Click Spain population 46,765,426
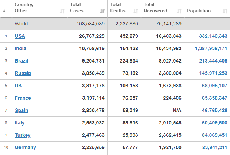 [x=215, y=110]
